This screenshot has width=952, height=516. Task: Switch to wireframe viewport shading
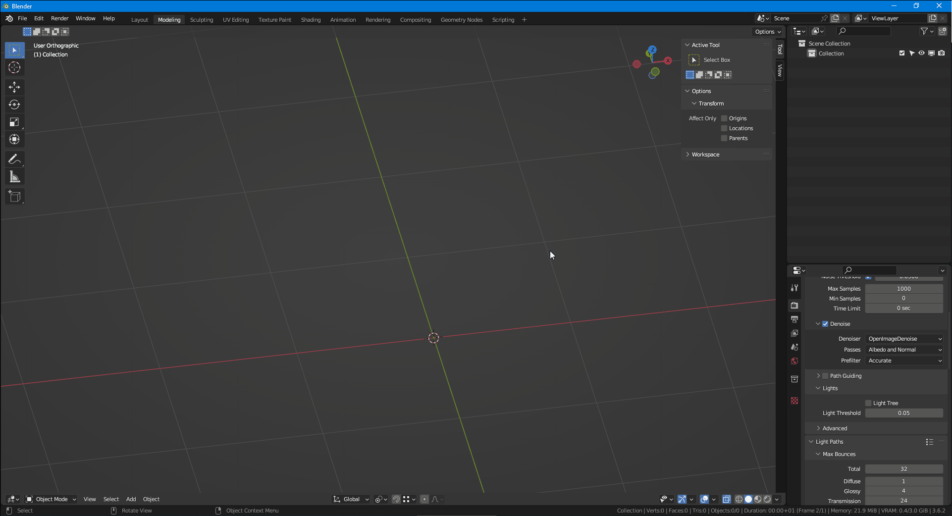739,499
